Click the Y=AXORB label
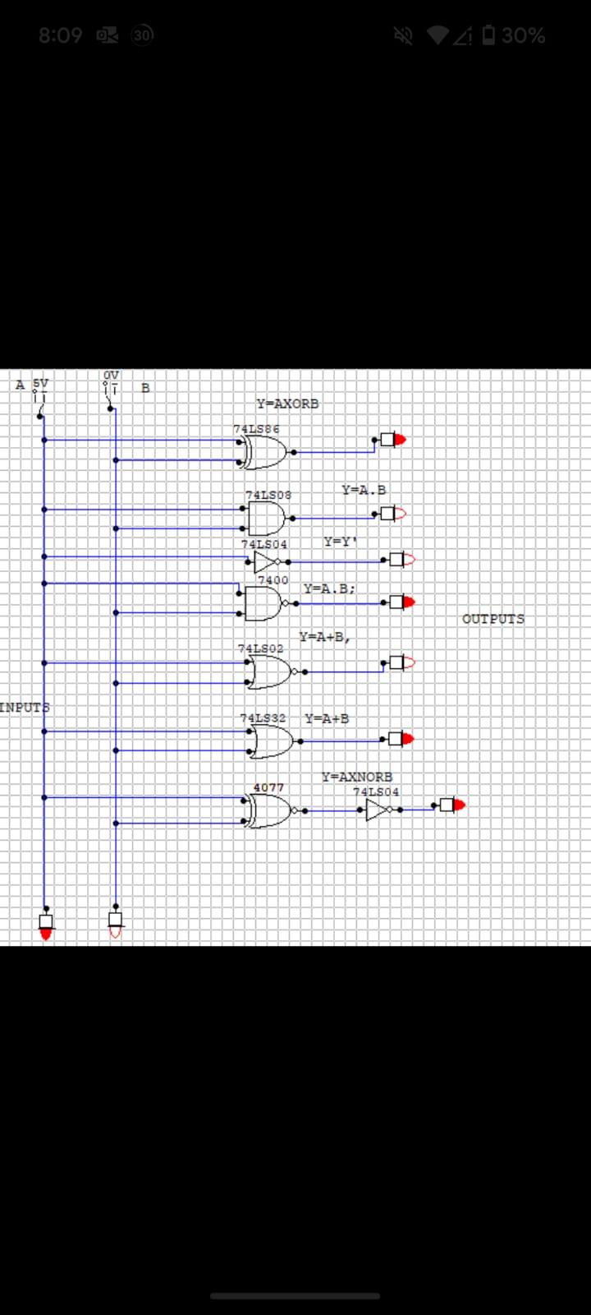The image size is (591, 1315). coord(287,404)
